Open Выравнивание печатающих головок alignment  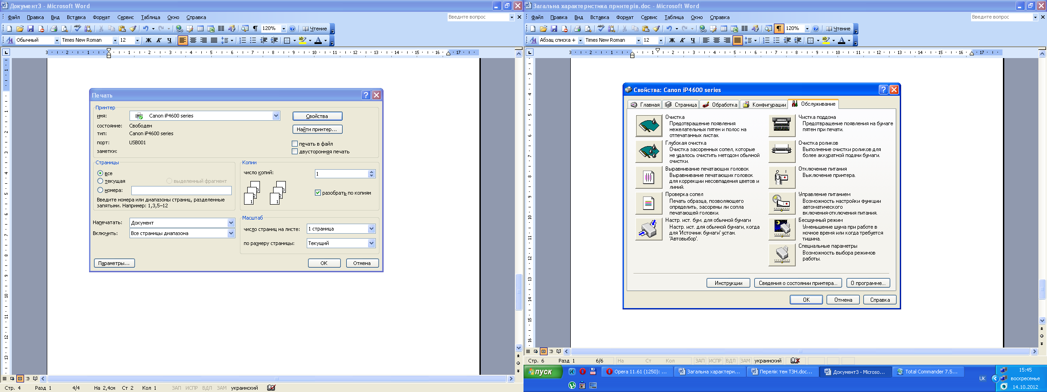pyautogui.click(x=648, y=177)
